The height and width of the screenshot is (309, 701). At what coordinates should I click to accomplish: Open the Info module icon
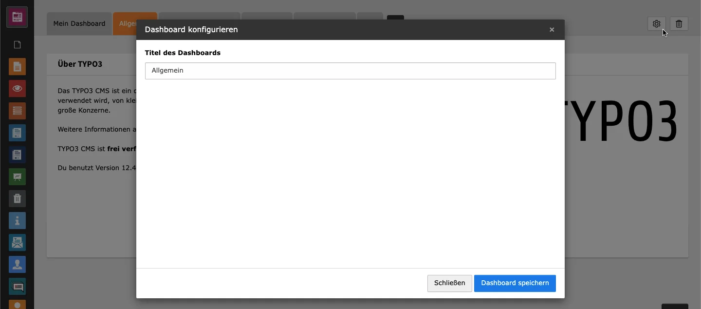(x=17, y=220)
